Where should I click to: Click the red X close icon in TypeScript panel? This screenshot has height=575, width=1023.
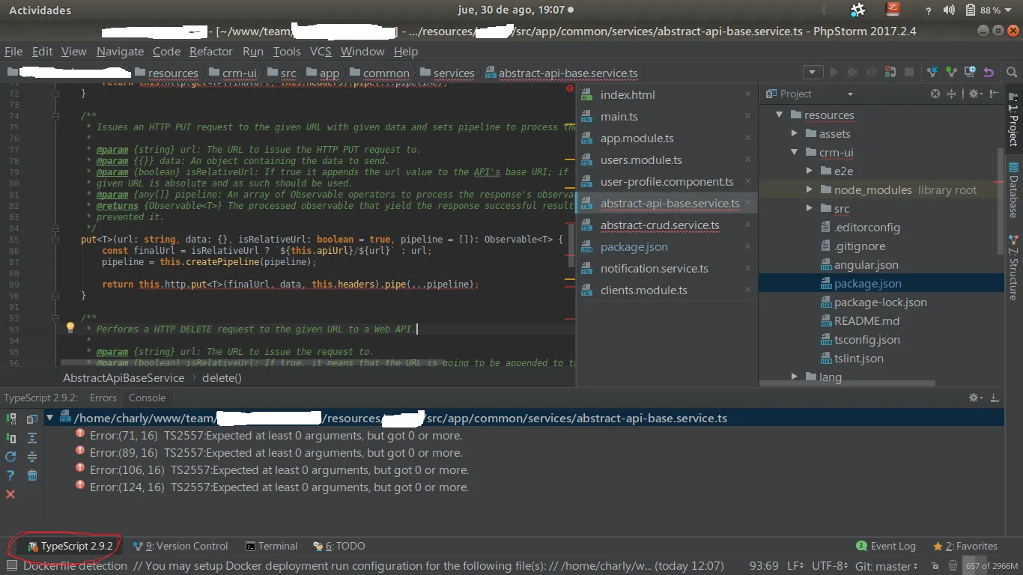pos(10,494)
